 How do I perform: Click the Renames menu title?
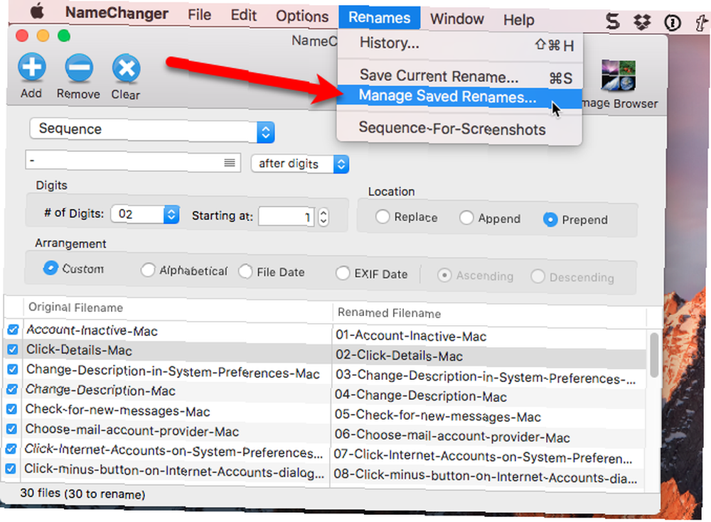tap(380, 18)
